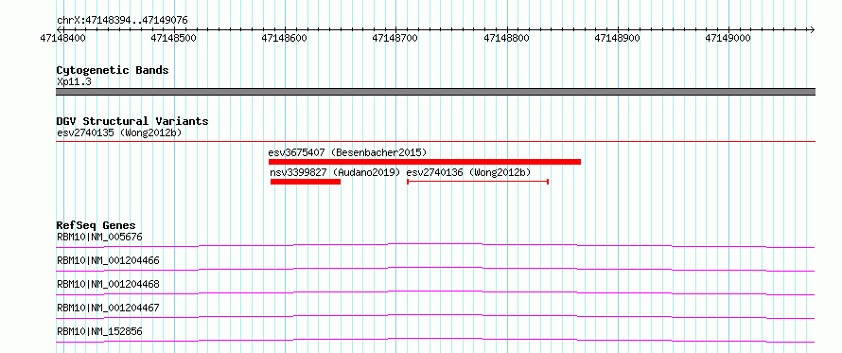Click the Xp11.3 gray cytogenetic band bar

coord(435,92)
